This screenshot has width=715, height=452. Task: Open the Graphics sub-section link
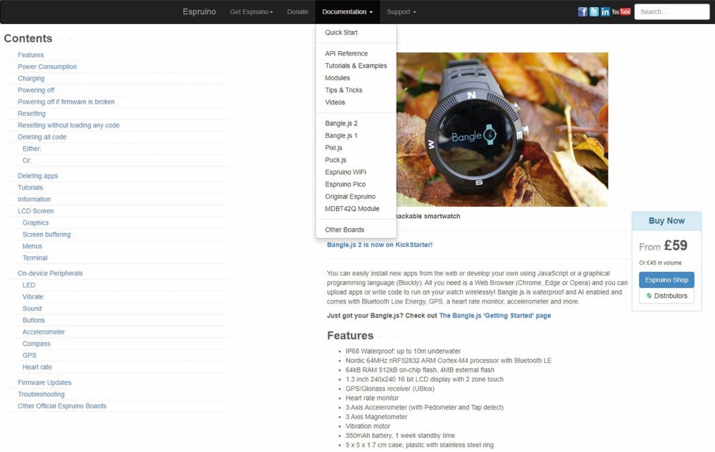pyautogui.click(x=36, y=223)
